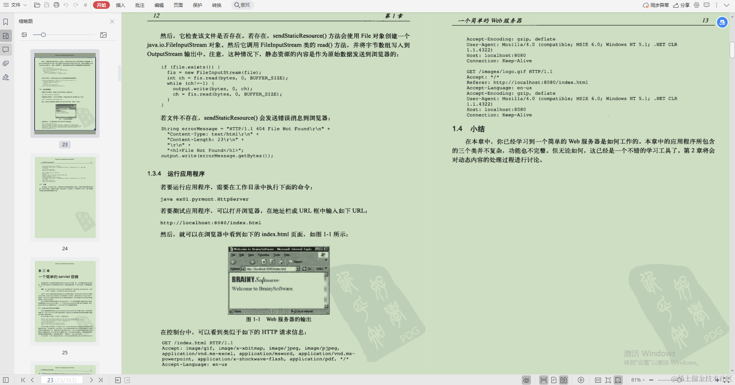Open a file using the folder icon
Viewport: 735px width, 385px height.
[x=37, y=5]
